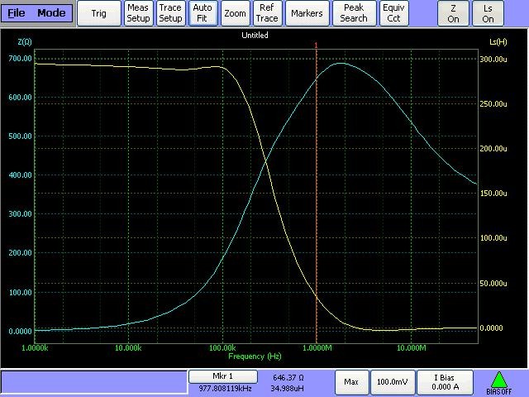Click the 300.00u Ls-axis value

pyautogui.click(x=493, y=60)
